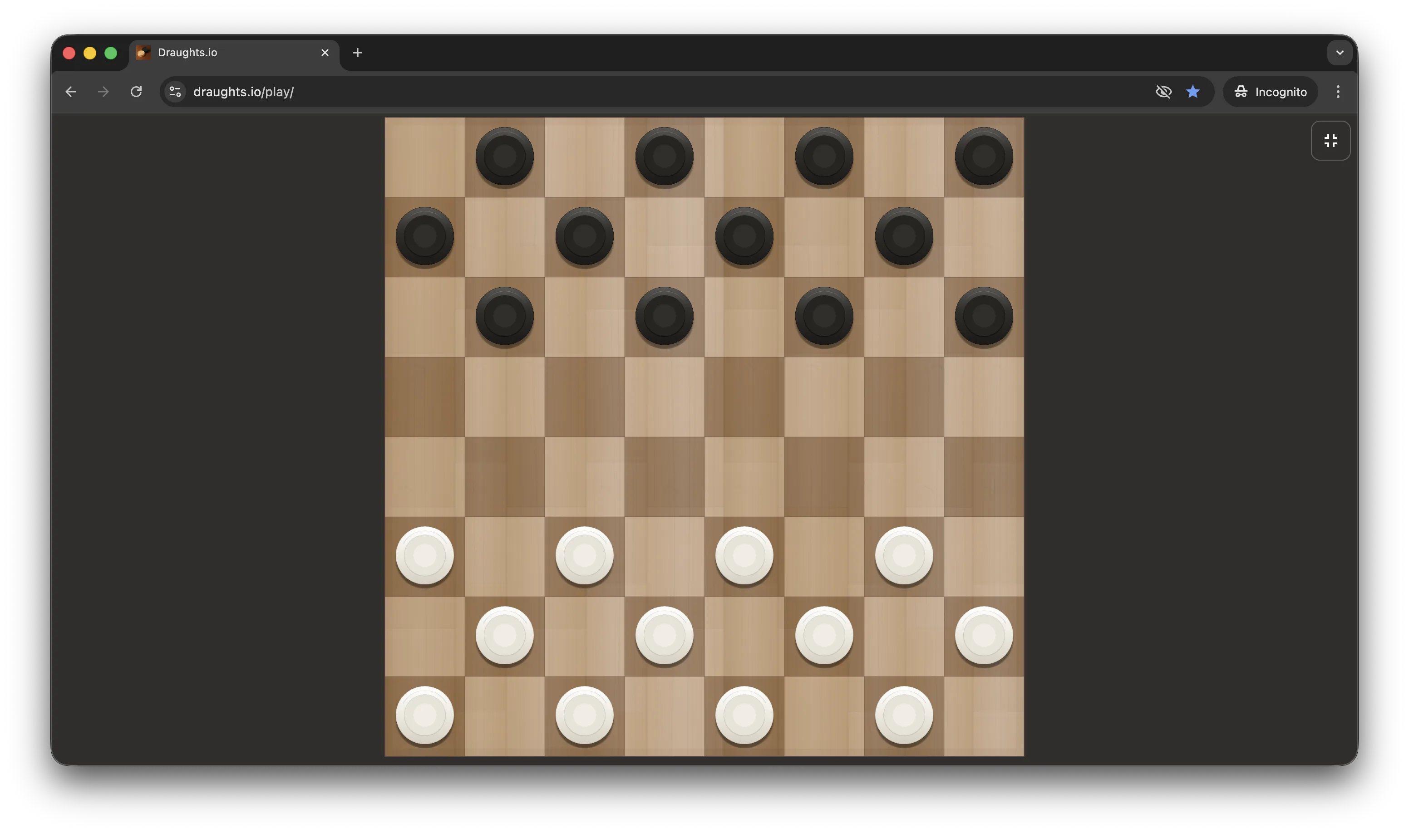Click the forward navigation arrow
Viewport: 1409px width, 833px height.
103,92
